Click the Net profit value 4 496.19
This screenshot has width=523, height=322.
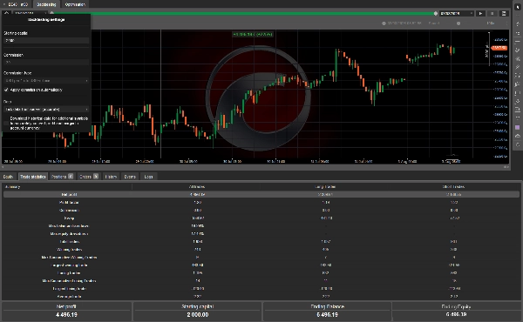pos(66,315)
